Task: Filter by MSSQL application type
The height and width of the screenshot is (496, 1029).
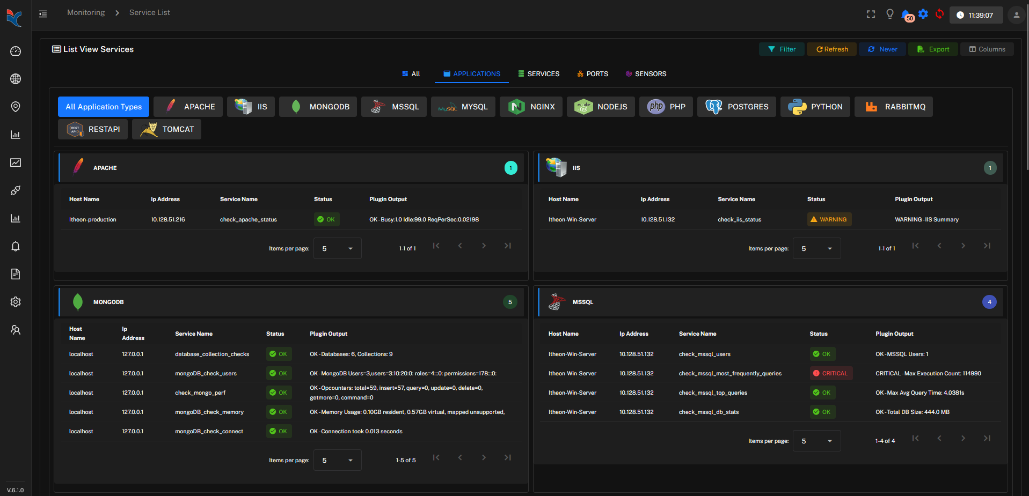Action: point(394,107)
